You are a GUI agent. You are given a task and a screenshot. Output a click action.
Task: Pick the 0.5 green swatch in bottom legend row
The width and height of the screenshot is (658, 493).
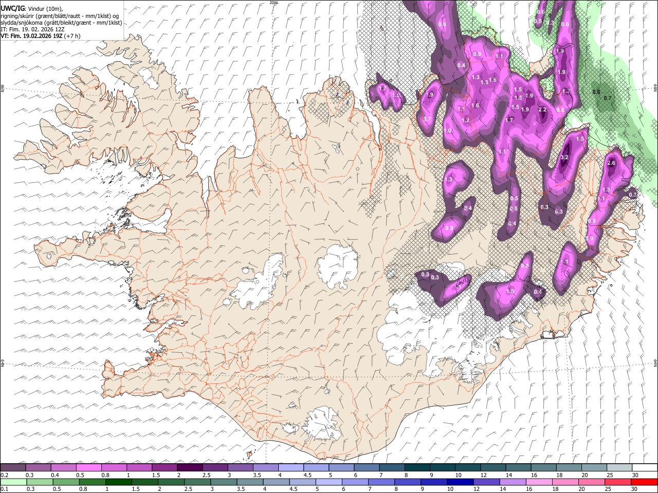click(66, 482)
